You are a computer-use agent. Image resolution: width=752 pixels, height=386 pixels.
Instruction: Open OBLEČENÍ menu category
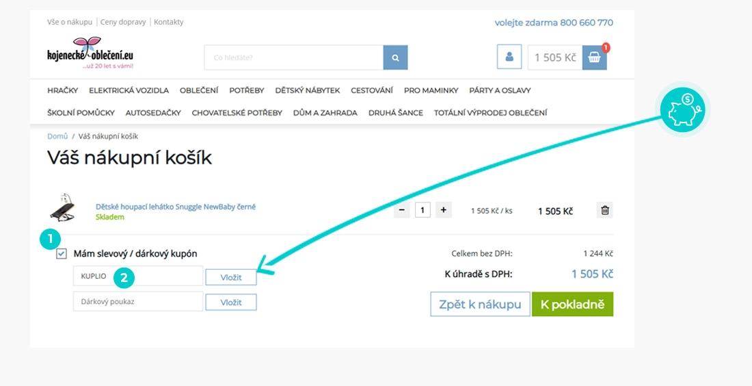[x=199, y=90]
